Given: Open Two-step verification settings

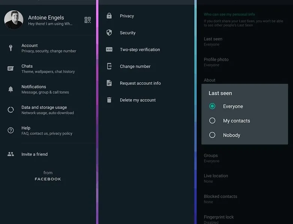Looking at the screenshot, I should pos(140,49).
